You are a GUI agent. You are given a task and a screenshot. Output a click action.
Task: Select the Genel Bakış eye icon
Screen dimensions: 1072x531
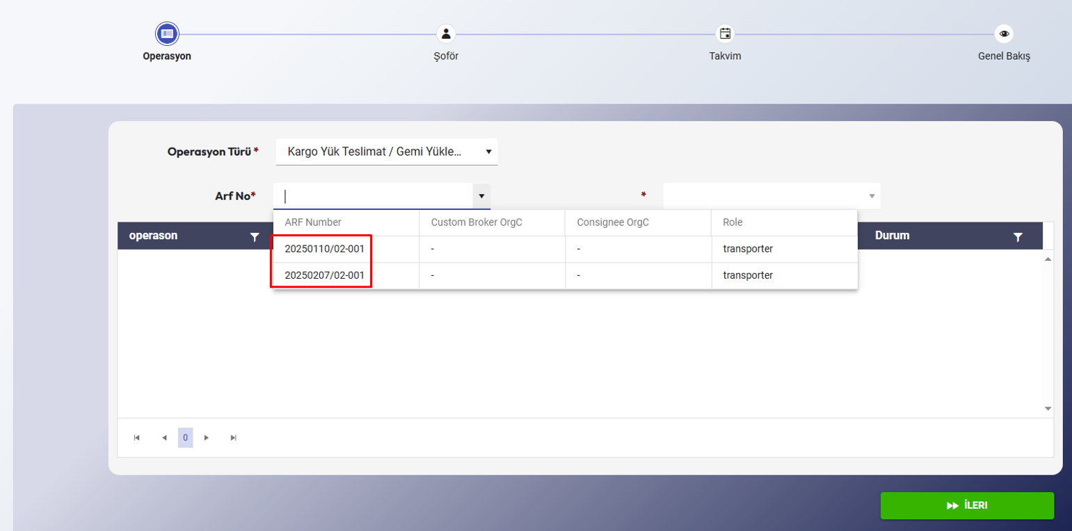pyautogui.click(x=1004, y=33)
